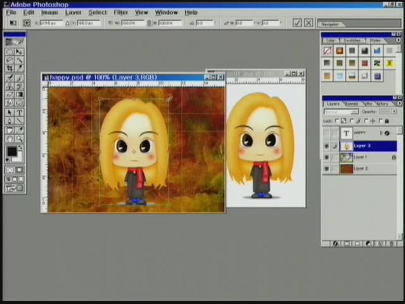Switch to the Color tab
Viewport: 405px width, 304px height.
(330, 41)
